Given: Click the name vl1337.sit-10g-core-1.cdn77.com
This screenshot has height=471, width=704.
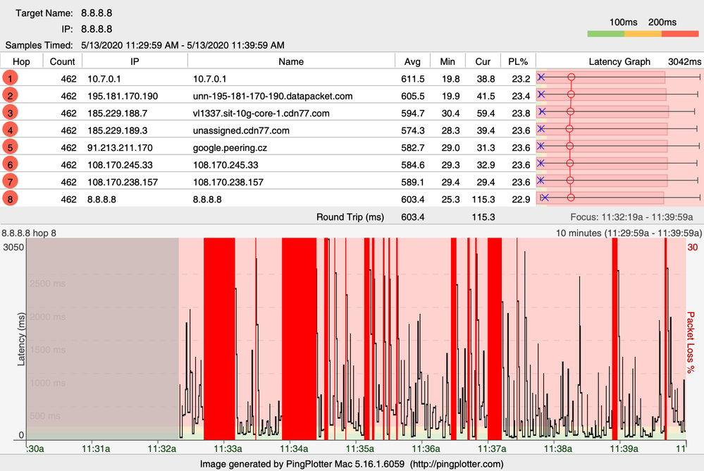Looking at the screenshot, I should click(261, 114).
